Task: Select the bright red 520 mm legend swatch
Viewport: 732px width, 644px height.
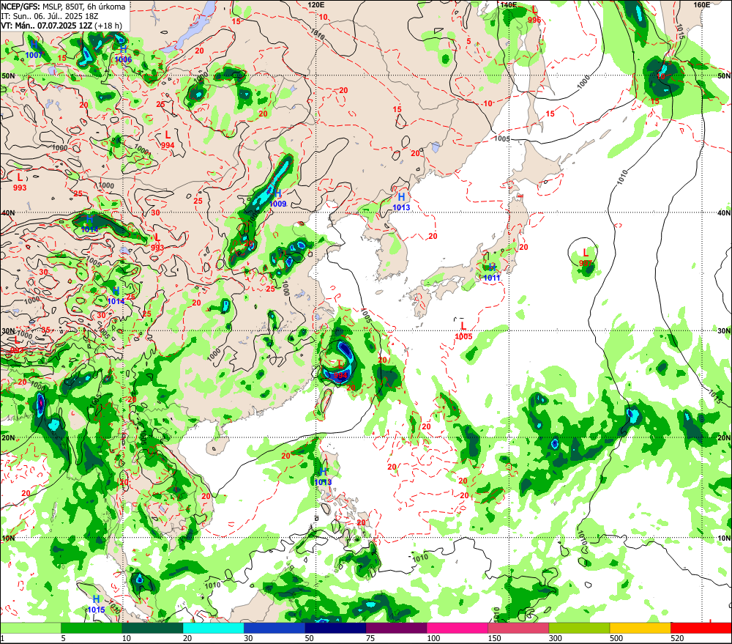Action: pyautogui.click(x=701, y=628)
